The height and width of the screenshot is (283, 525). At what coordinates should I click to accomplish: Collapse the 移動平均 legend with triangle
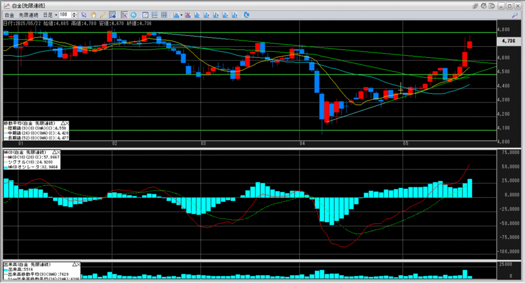click(63, 123)
